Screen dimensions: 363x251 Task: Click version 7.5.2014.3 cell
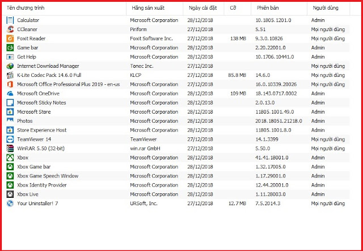(268, 204)
